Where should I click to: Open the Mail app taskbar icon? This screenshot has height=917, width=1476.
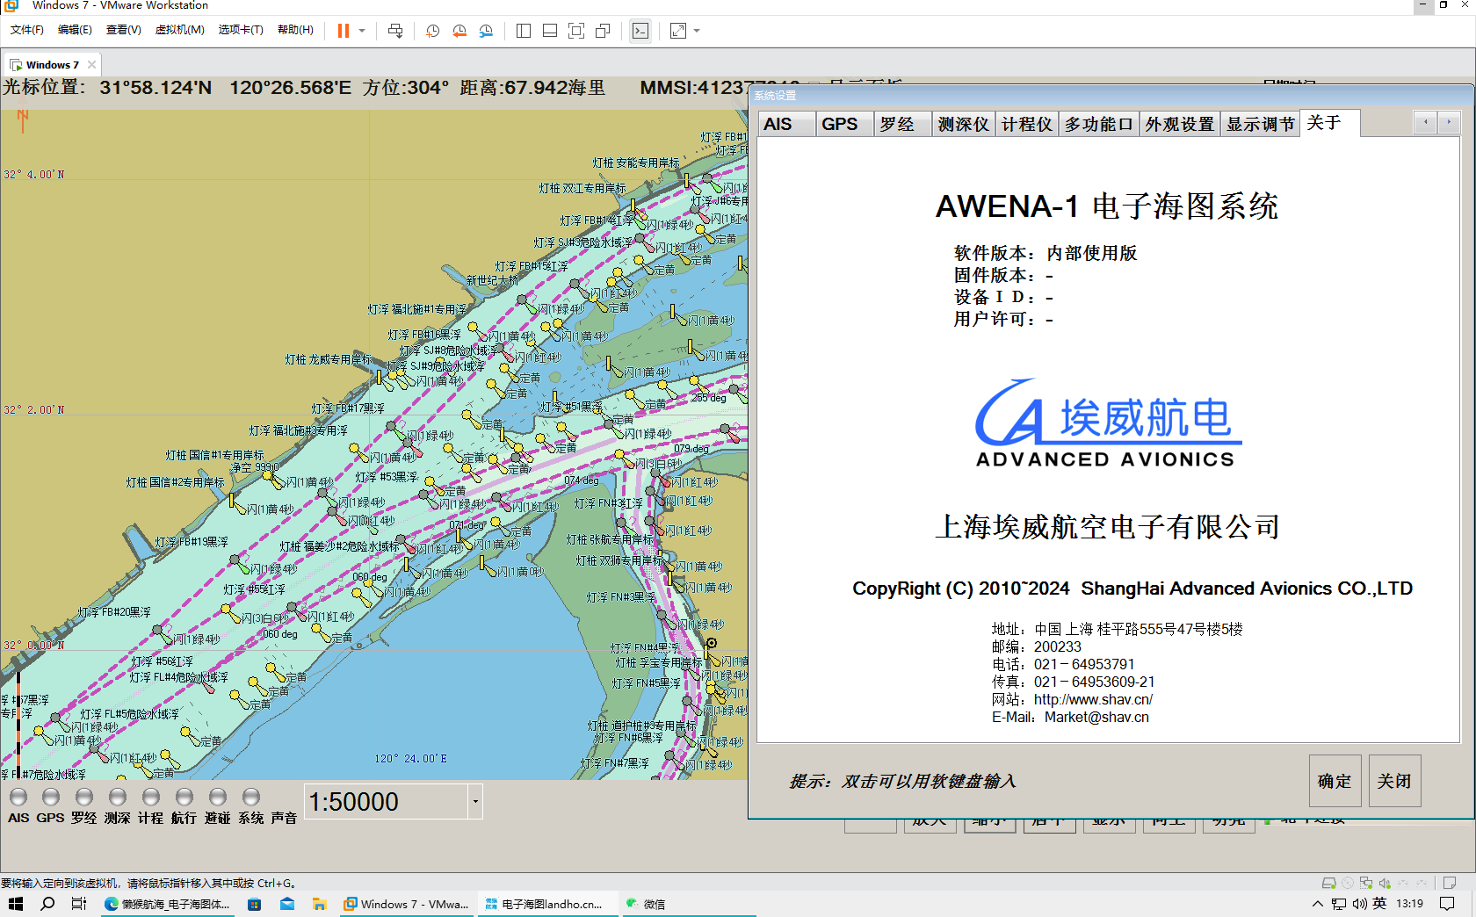tap(287, 904)
